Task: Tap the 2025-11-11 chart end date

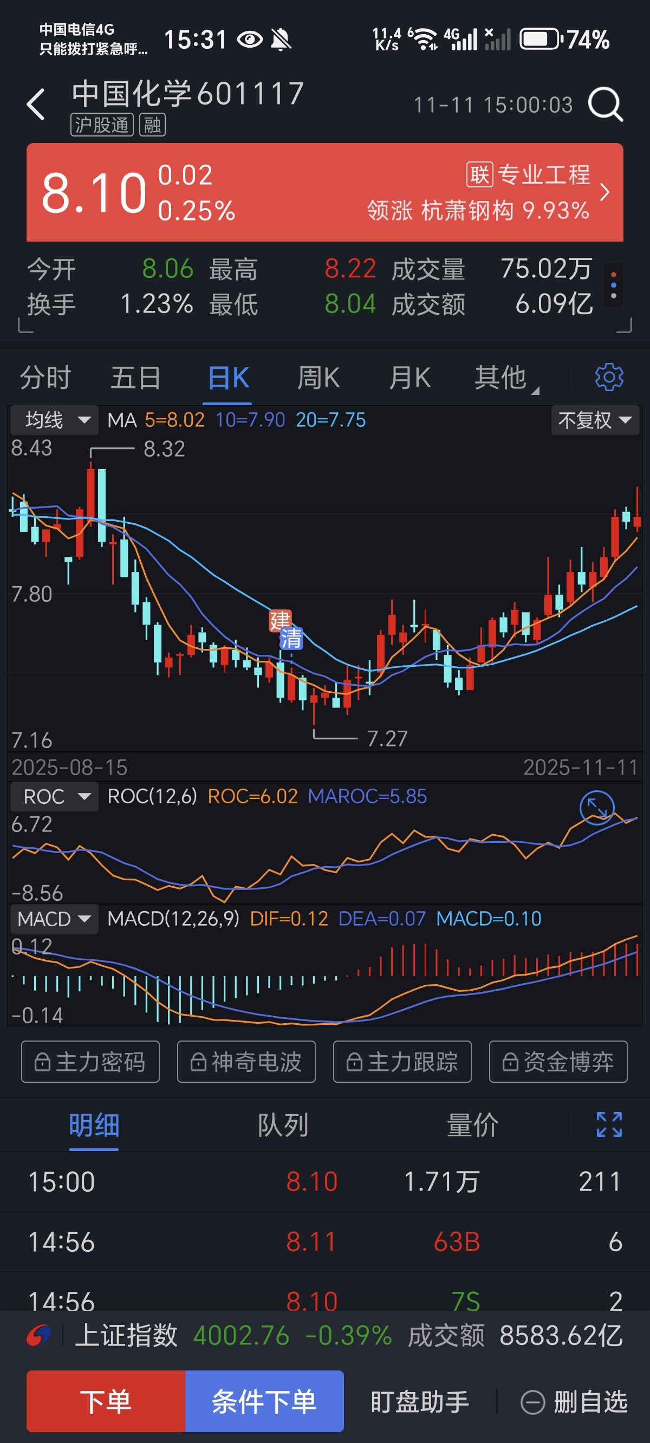Action: click(581, 768)
